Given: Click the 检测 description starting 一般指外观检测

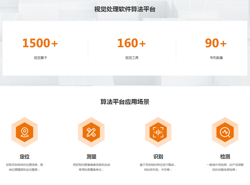Looking at the screenshot, I should [225, 167].
